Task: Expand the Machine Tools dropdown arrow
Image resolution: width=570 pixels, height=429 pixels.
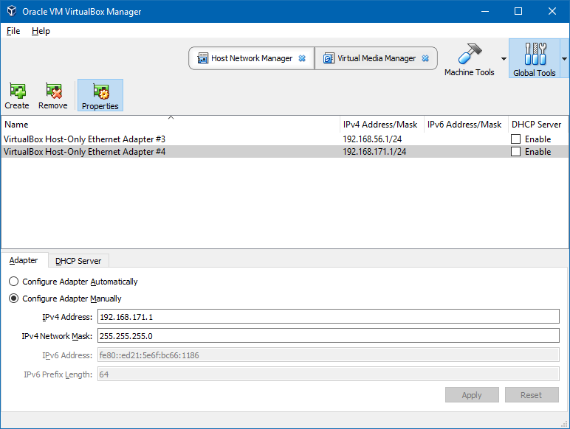Action: coord(504,59)
